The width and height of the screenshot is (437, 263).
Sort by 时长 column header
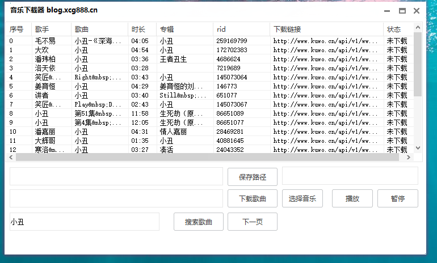tap(142, 29)
